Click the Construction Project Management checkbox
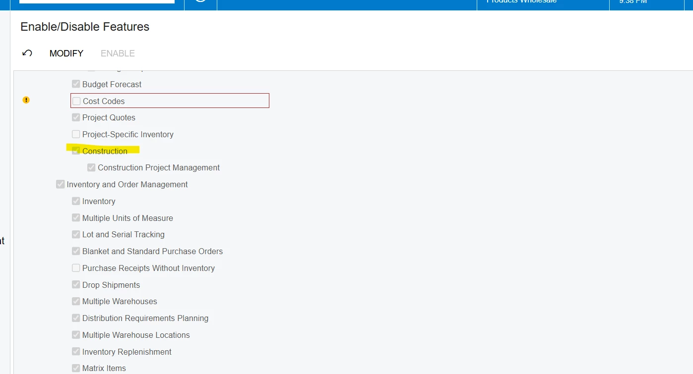 91,167
